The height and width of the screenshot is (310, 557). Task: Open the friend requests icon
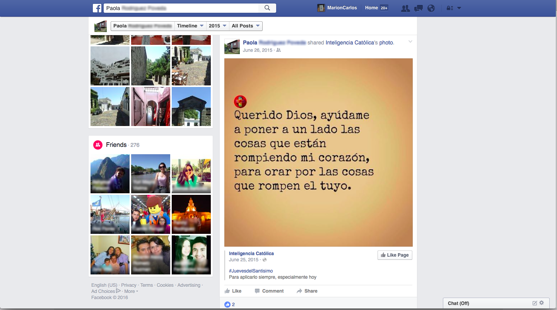point(405,8)
